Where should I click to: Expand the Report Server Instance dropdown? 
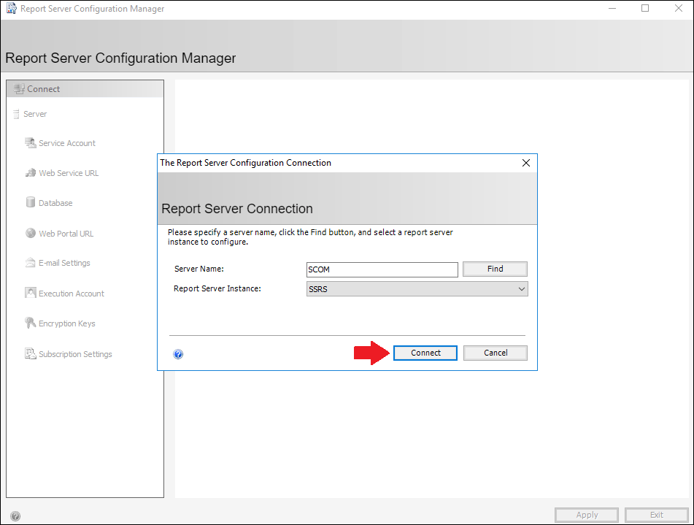pos(417,289)
